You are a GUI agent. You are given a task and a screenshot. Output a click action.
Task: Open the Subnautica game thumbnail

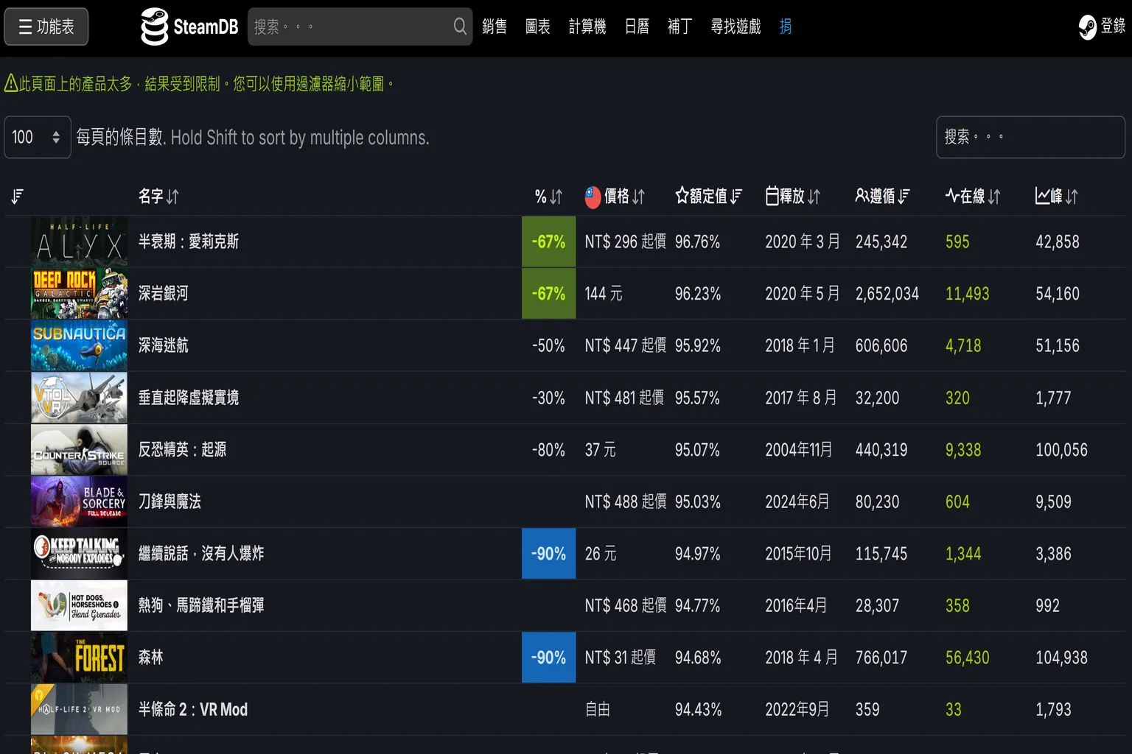point(79,345)
